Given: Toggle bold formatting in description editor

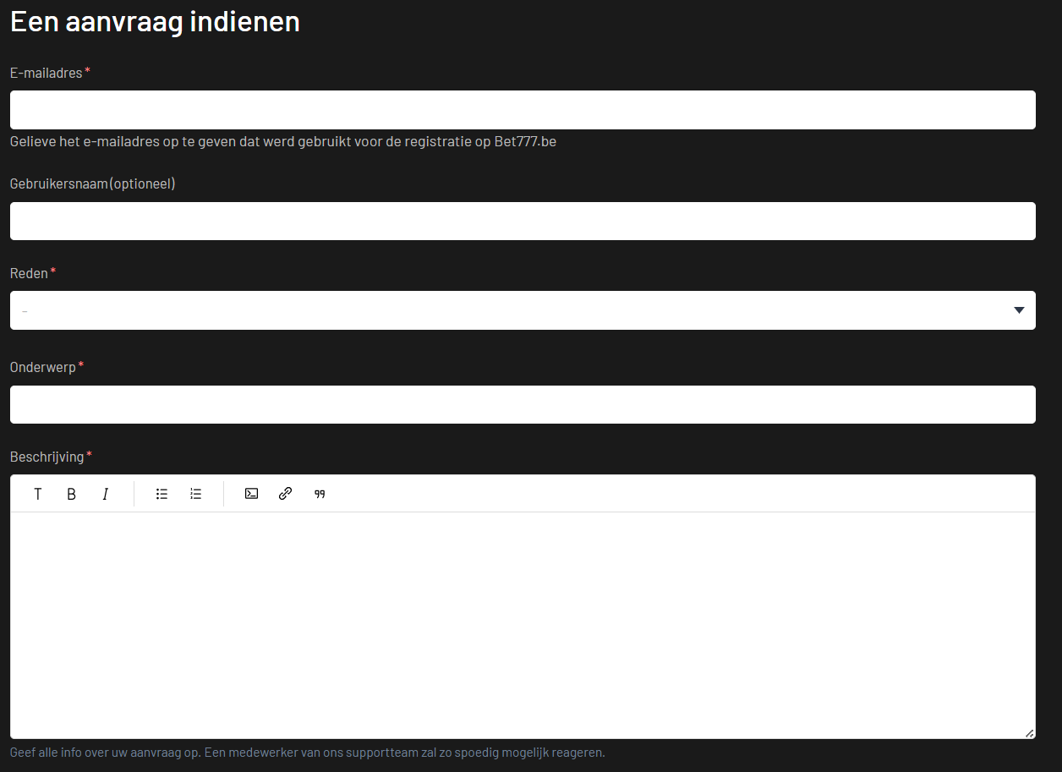Looking at the screenshot, I should [x=72, y=494].
